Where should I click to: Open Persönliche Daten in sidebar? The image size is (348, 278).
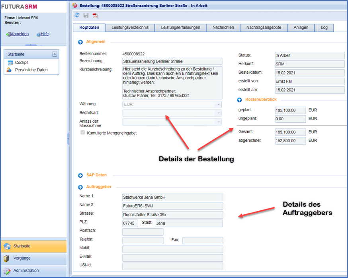pos(31,70)
